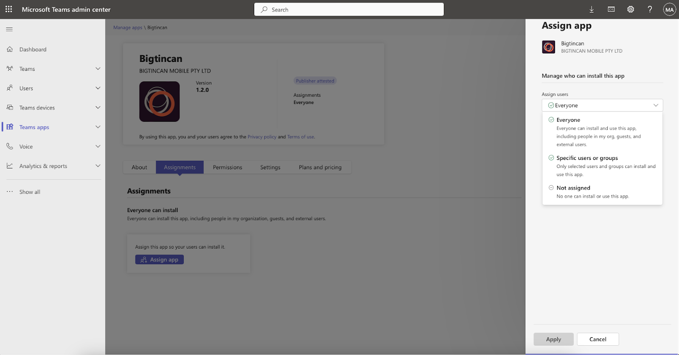The height and width of the screenshot is (355, 679).
Task: Open the app launcher waffle icon
Action: coord(8,9)
